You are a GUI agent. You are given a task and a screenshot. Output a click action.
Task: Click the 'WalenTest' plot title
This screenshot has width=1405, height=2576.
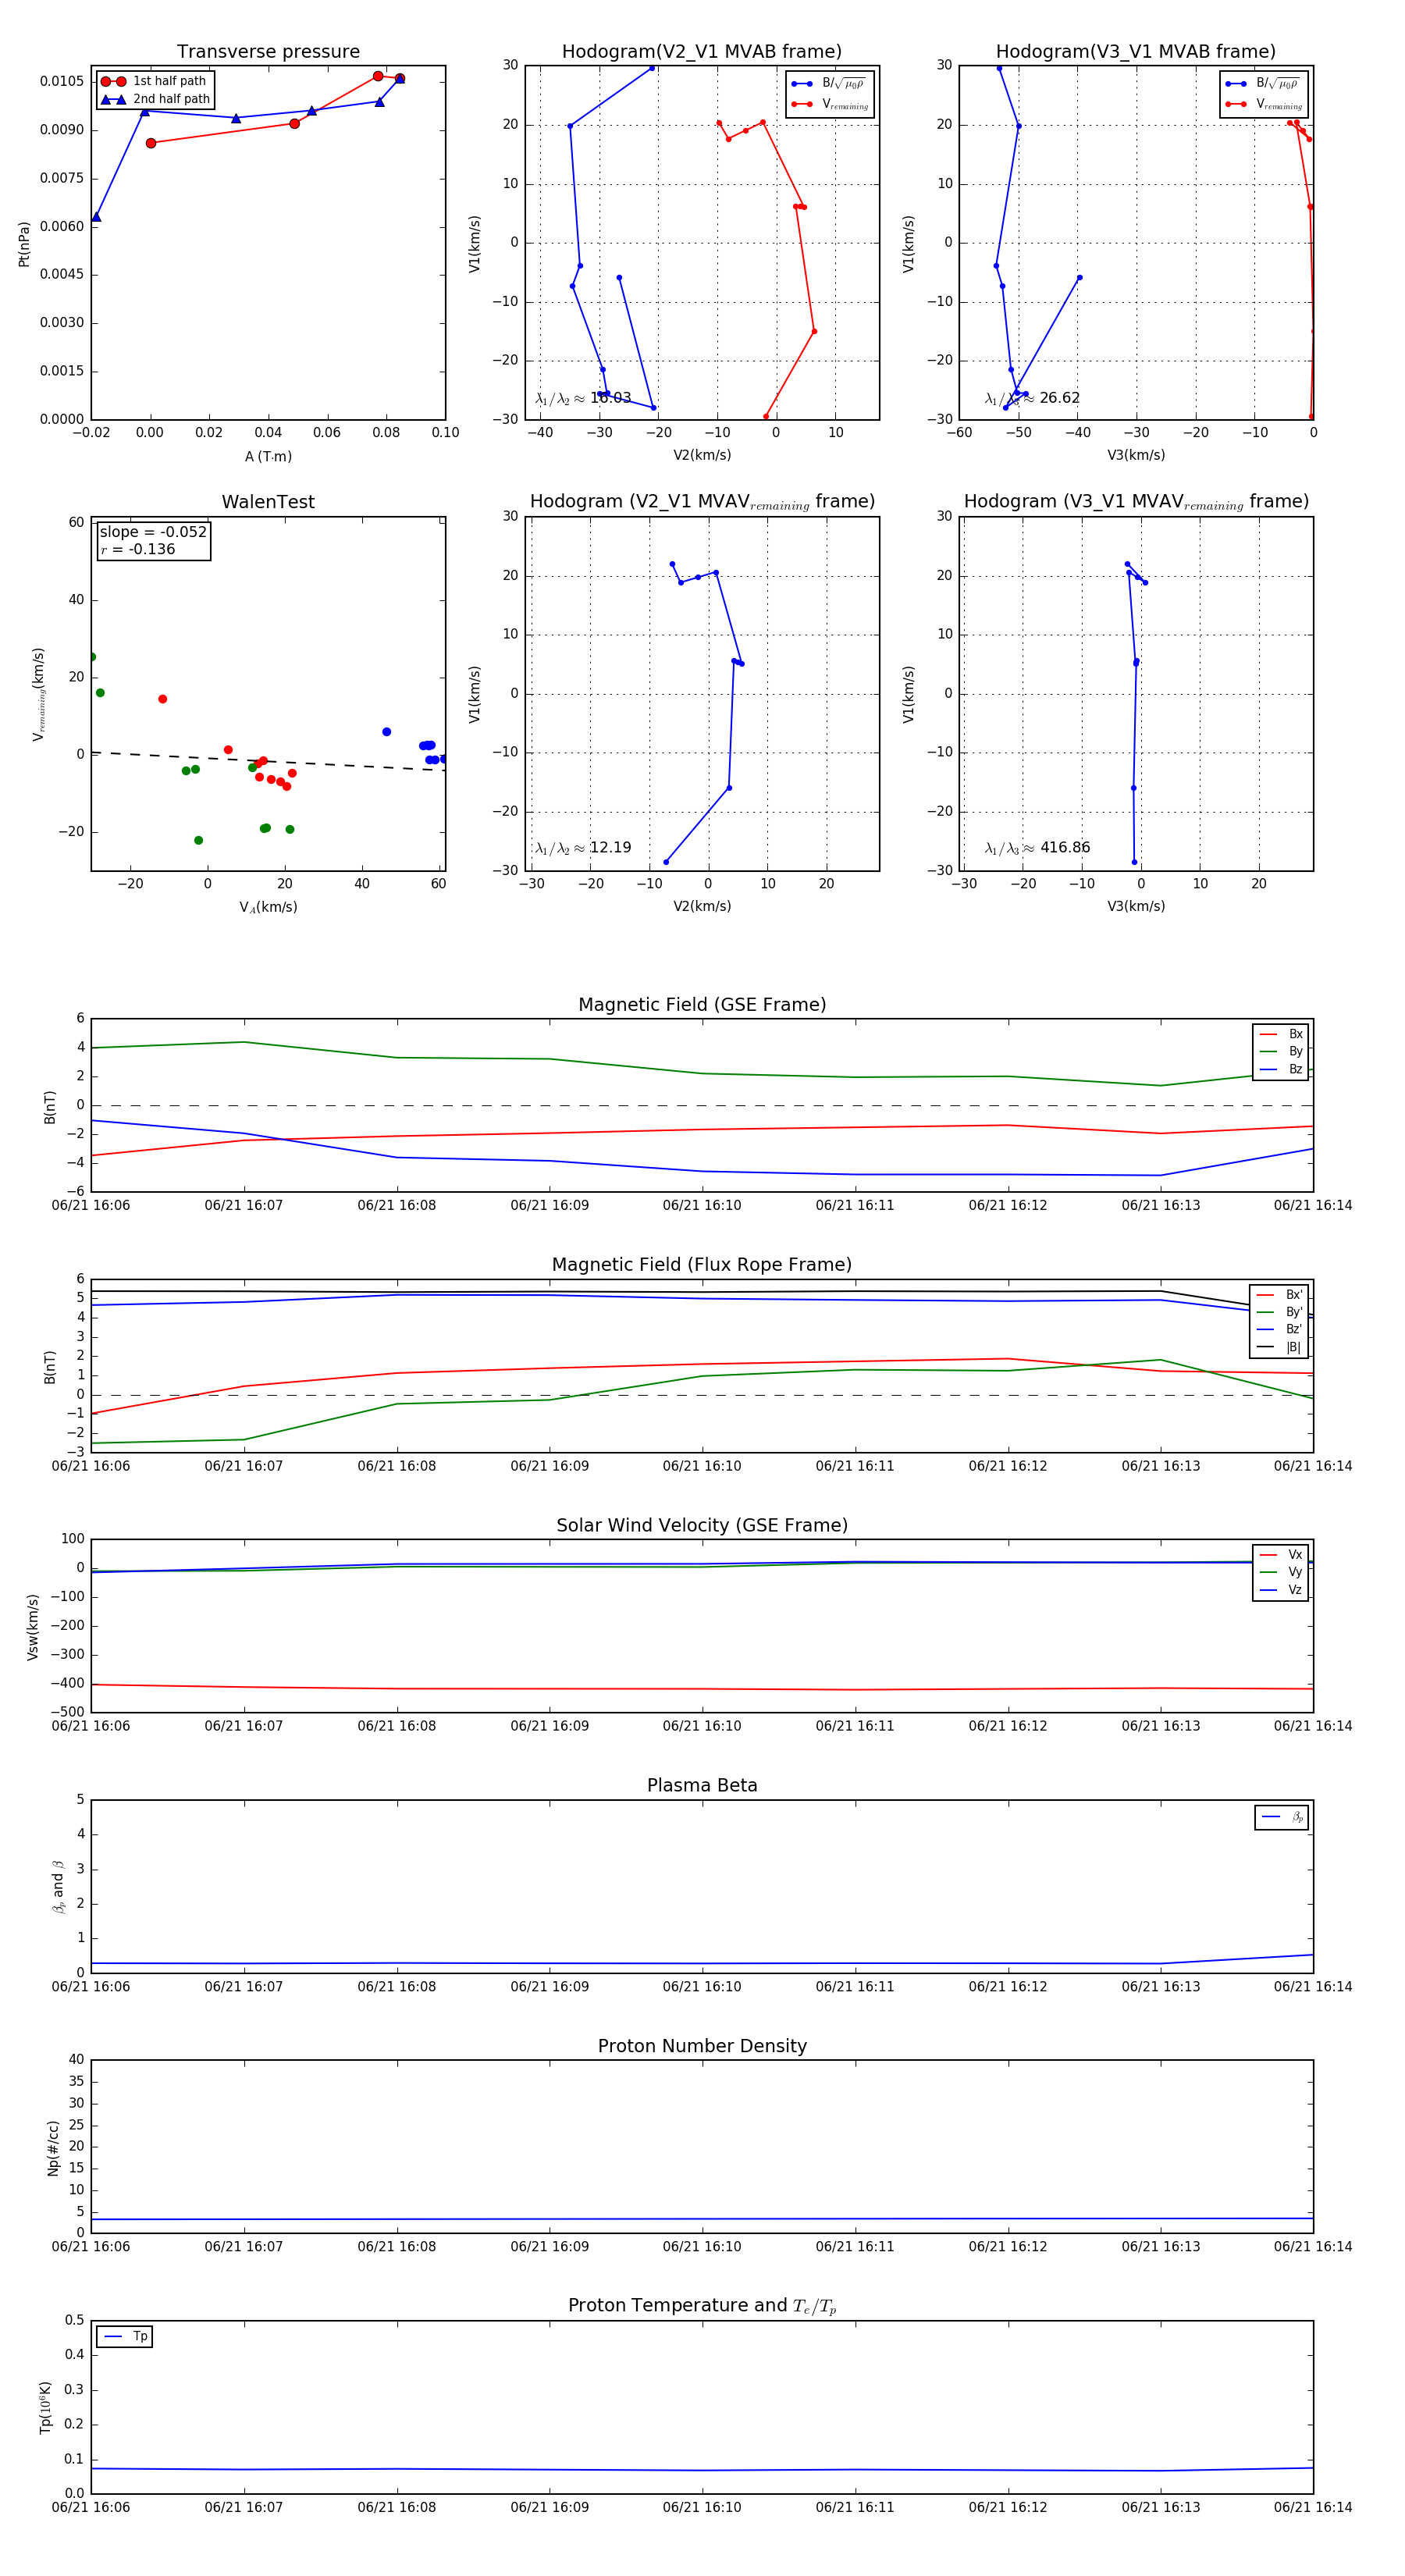click(268, 502)
